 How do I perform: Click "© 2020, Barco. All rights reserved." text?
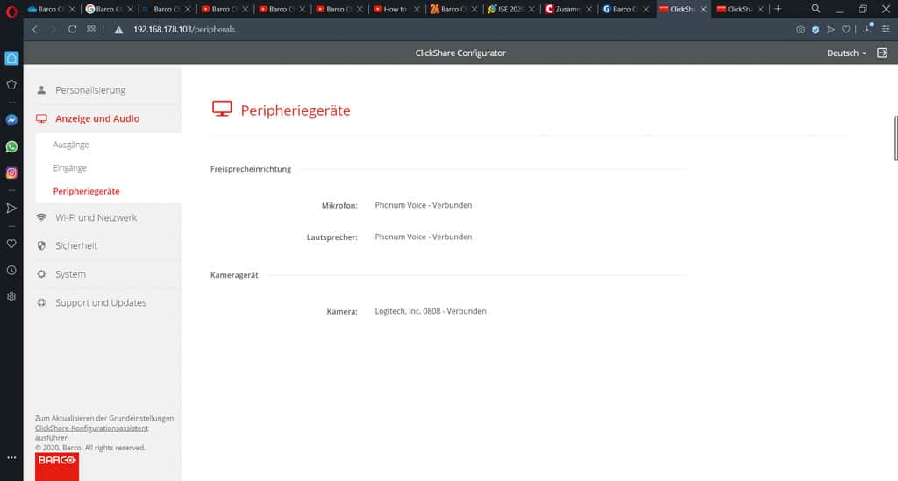90,448
